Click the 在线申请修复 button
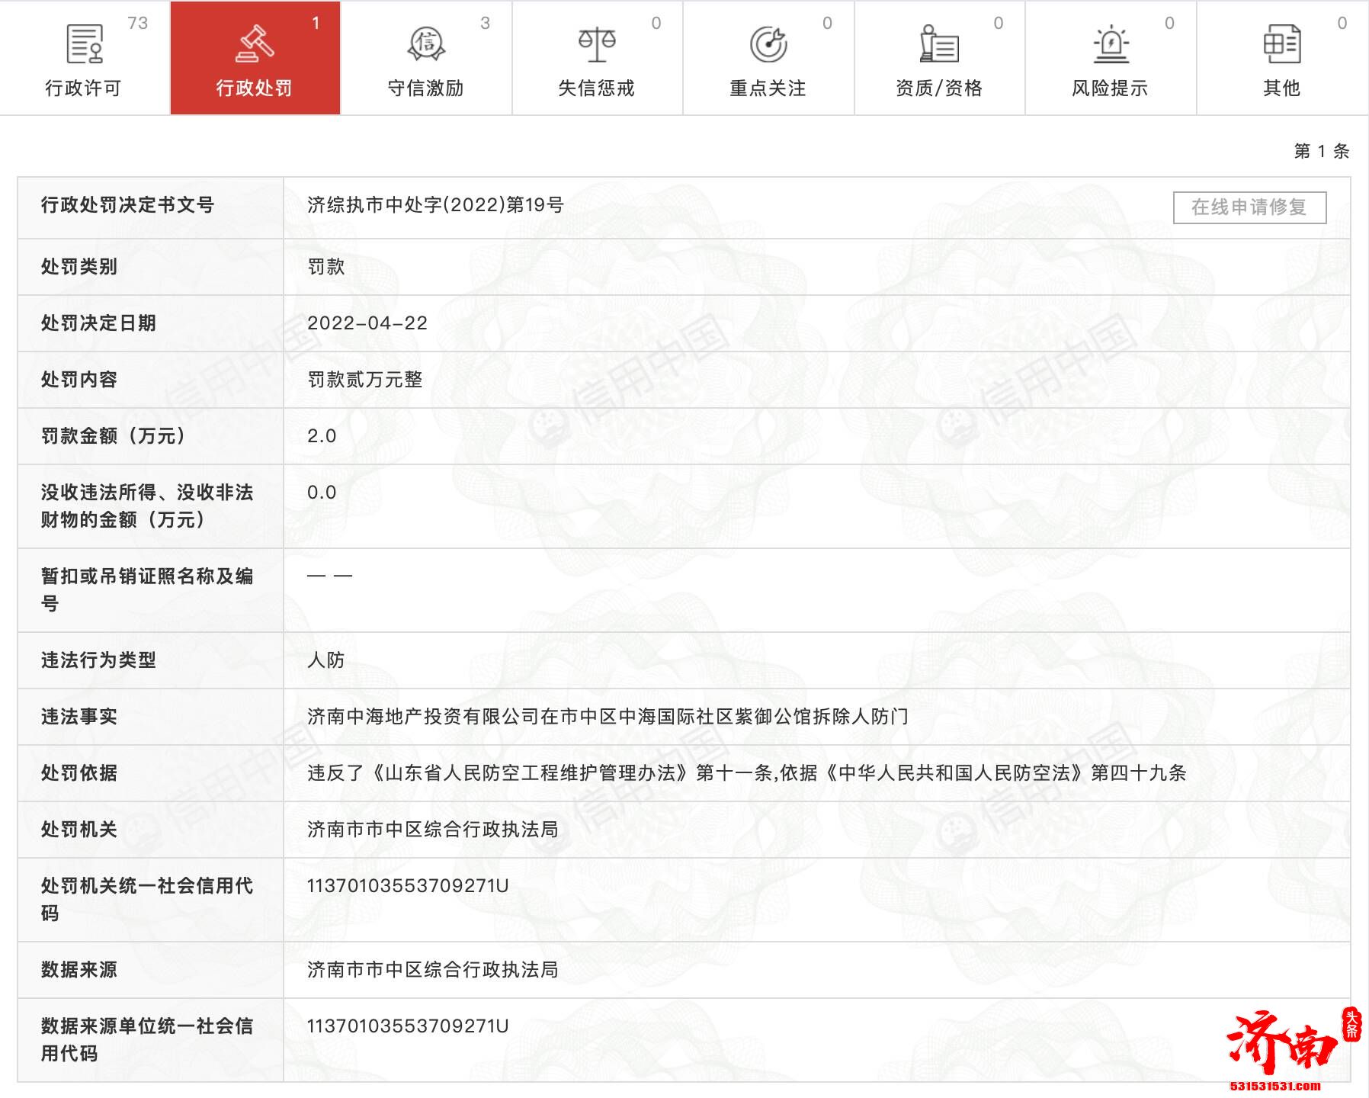 1249,206
